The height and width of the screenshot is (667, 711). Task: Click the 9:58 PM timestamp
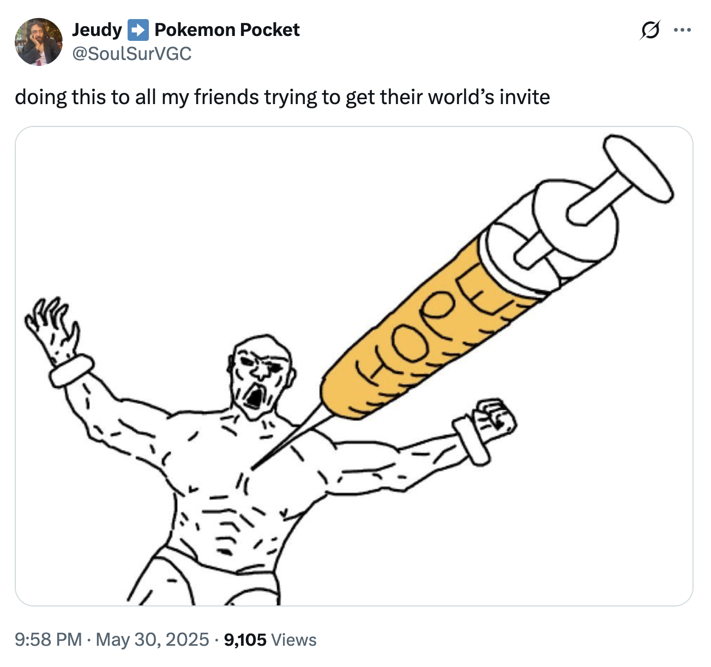click(x=49, y=639)
